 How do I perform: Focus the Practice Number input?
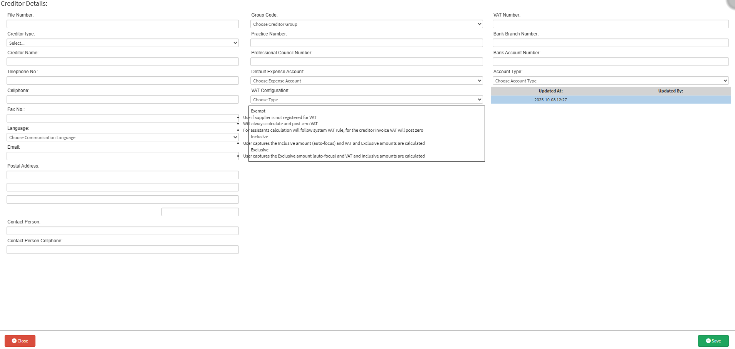pyautogui.click(x=366, y=43)
